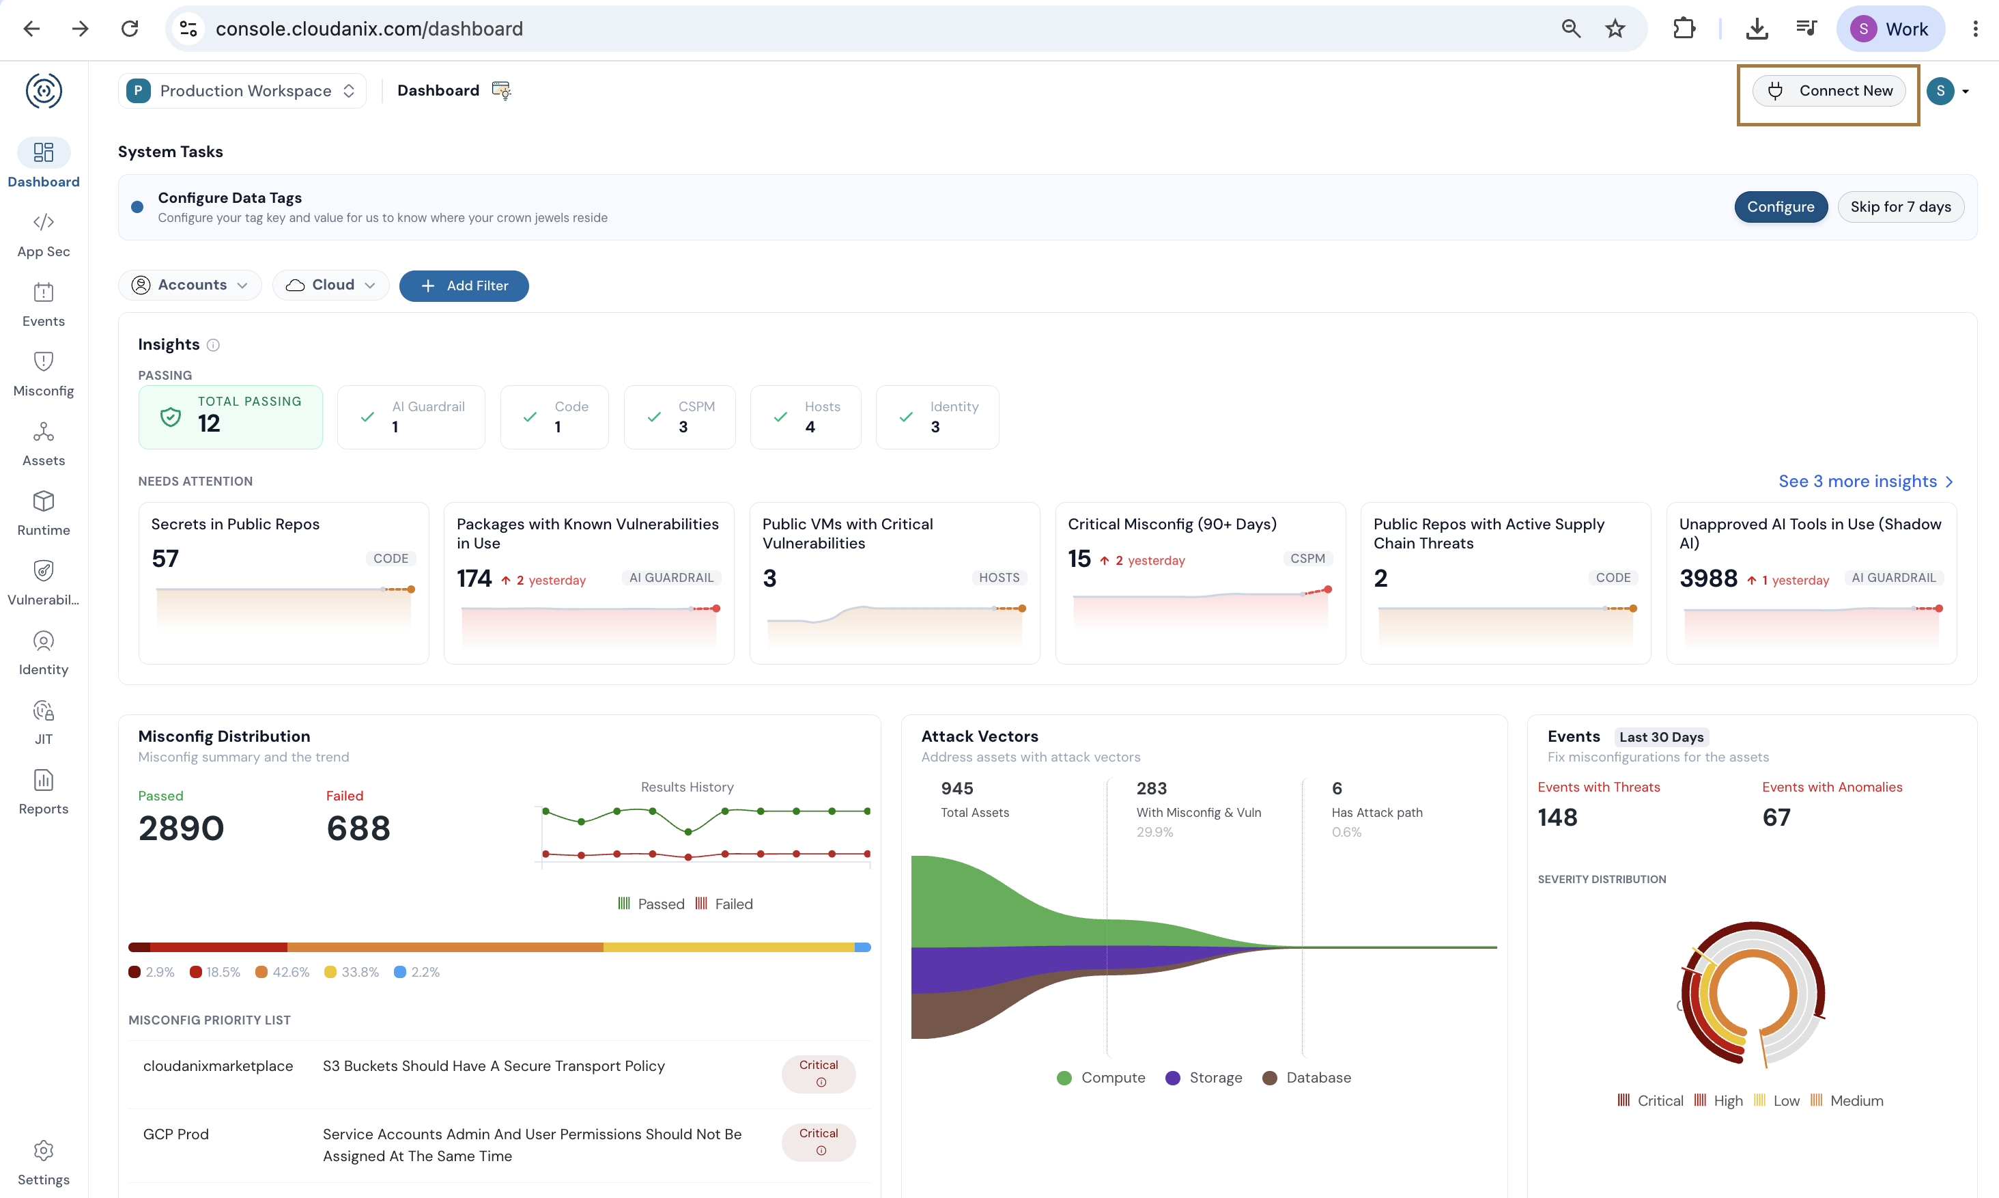The image size is (1999, 1198).
Task: Open the user avatar S dropdown
Action: 1949,92
